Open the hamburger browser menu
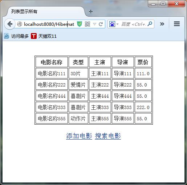Screen dimensions: 187x185 [x=177, y=24]
